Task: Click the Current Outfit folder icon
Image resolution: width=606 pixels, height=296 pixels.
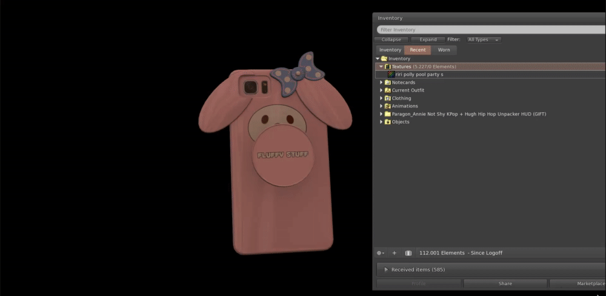Action: pyautogui.click(x=388, y=90)
